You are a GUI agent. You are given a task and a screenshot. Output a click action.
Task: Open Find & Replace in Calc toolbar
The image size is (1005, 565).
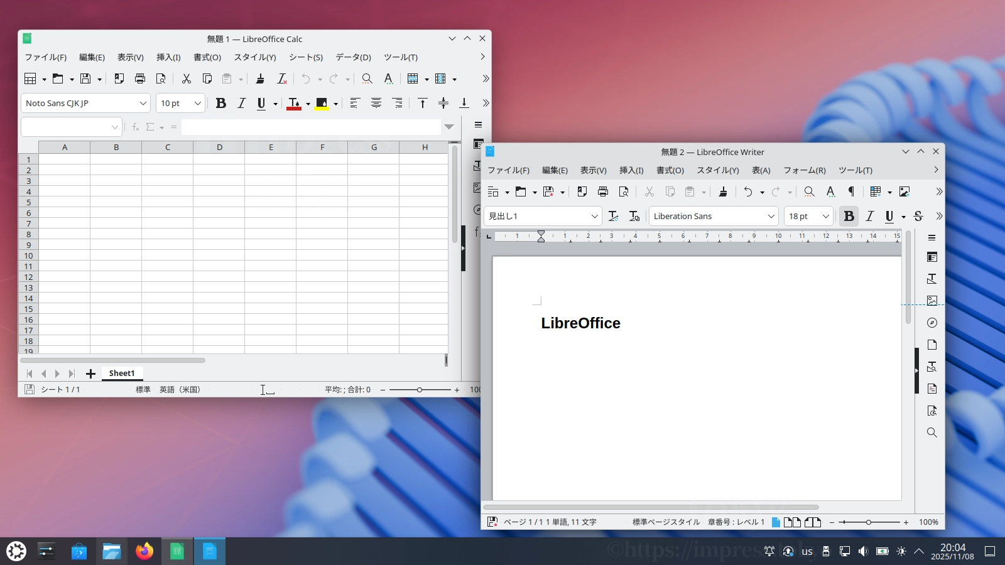tap(367, 78)
